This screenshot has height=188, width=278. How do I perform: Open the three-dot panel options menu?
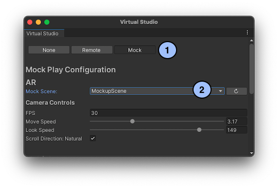coord(247,32)
